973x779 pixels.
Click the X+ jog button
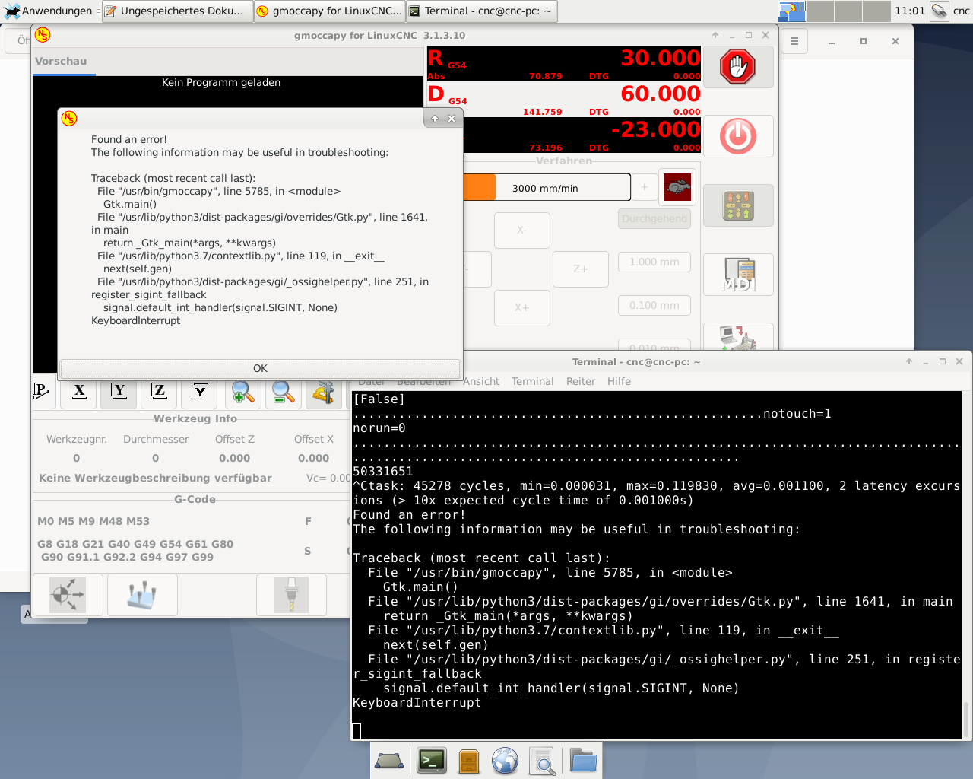tap(522, 307)
